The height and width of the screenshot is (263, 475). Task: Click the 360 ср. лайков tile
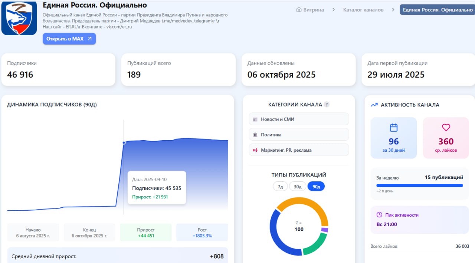point(446,138)
